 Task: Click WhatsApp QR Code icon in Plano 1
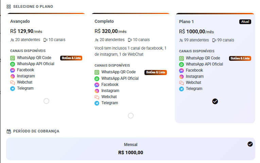(181, 58)
